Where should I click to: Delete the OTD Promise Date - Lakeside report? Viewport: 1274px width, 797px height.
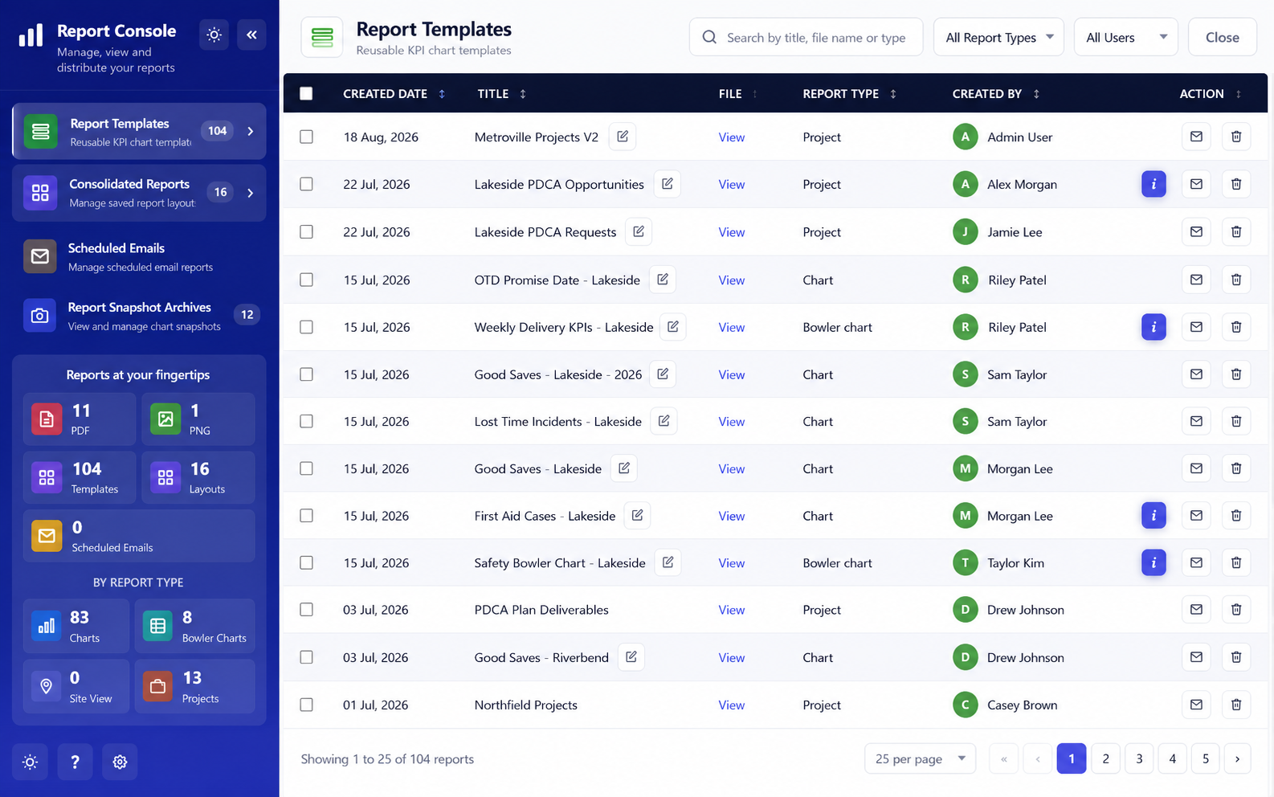click(1236, 280)
